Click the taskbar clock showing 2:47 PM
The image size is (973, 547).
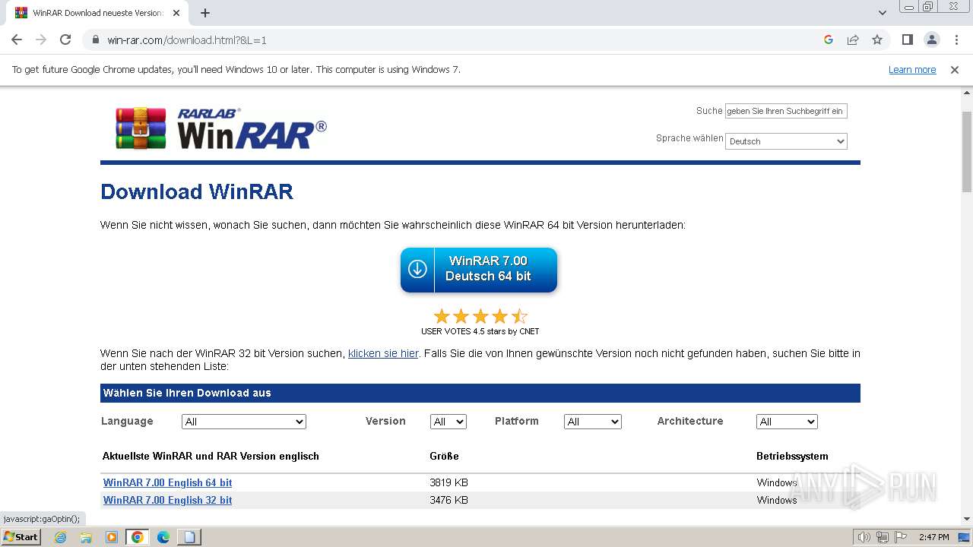pos(933,537)
